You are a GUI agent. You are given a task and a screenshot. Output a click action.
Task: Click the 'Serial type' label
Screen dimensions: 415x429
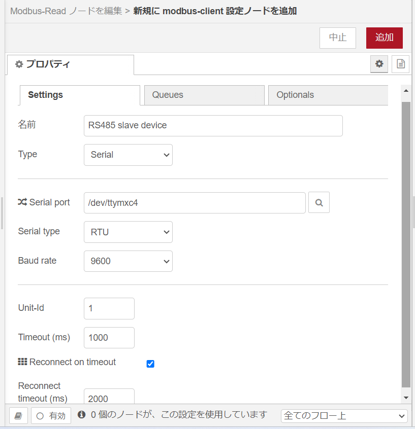[x=39, y=231]
